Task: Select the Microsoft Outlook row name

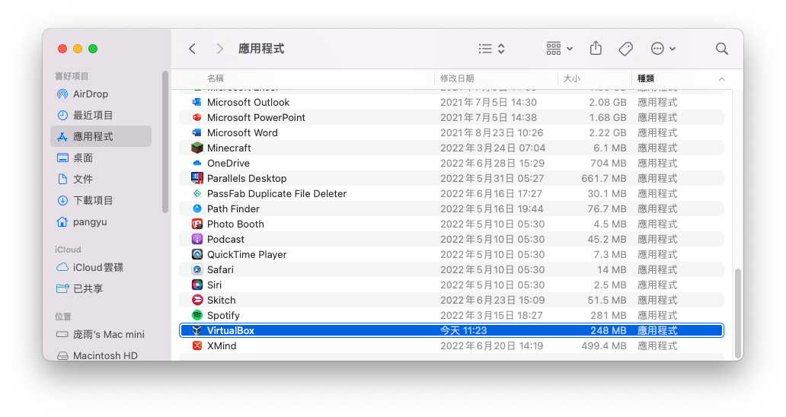Action: click(248, 102)
